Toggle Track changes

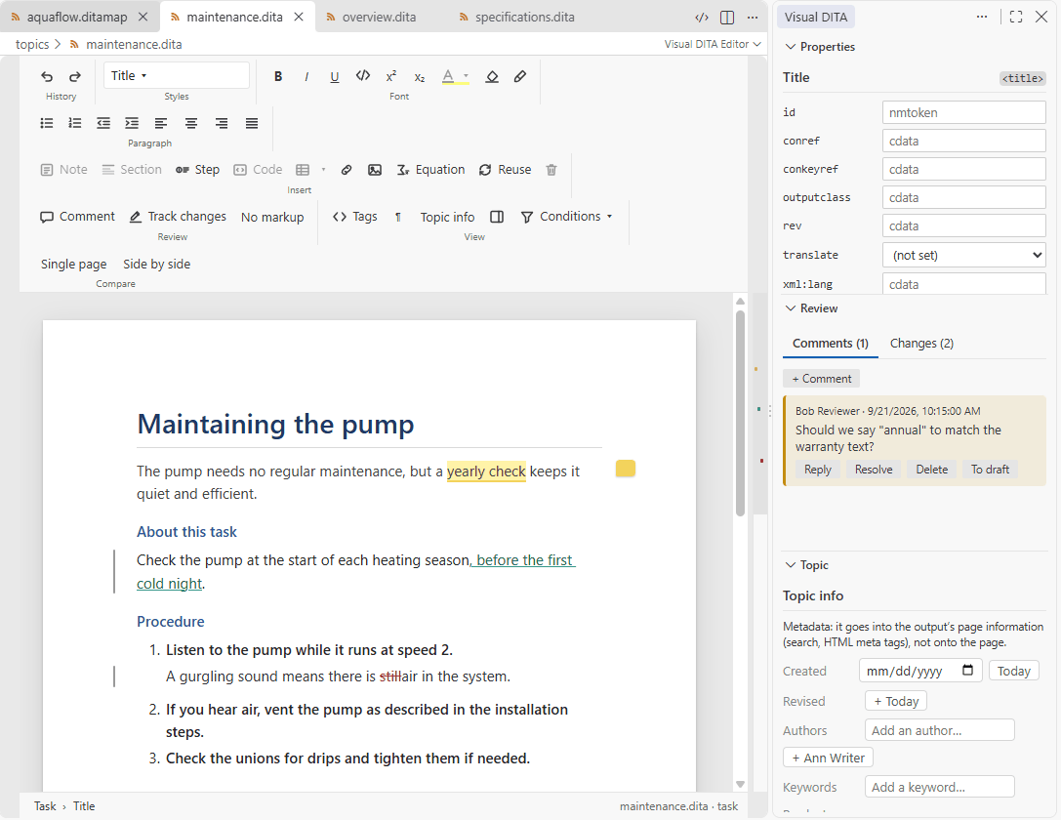[178, 217]
